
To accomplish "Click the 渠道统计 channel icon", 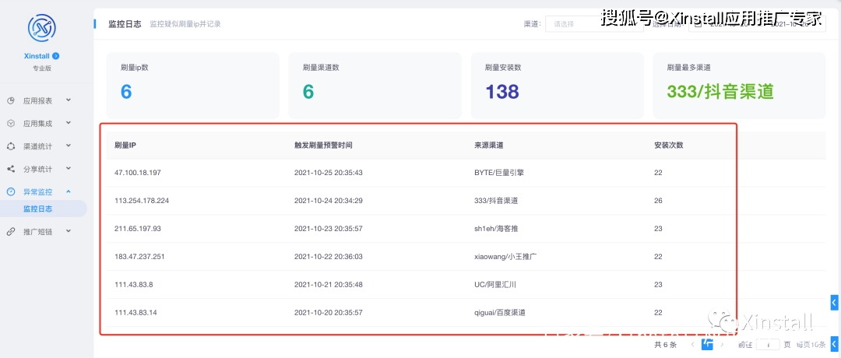I will click(x=11, y=146).
